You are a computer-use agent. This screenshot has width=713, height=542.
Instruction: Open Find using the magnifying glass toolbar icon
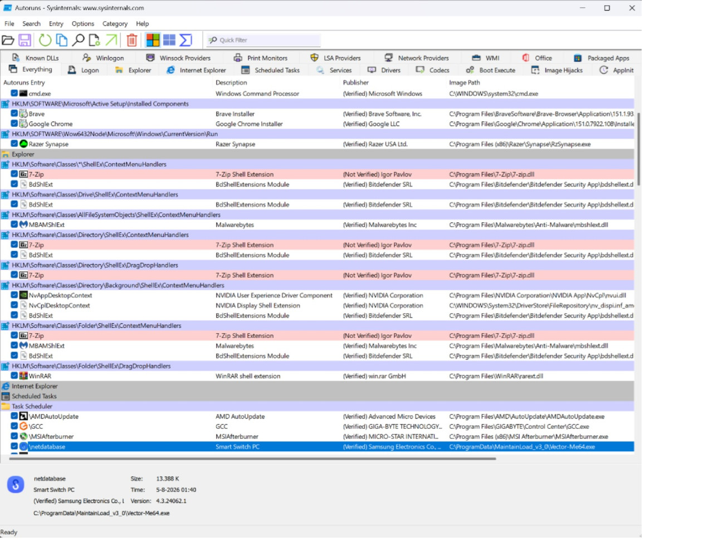coord(79,40)
